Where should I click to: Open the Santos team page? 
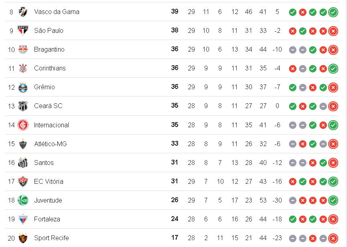pos(44,163)
